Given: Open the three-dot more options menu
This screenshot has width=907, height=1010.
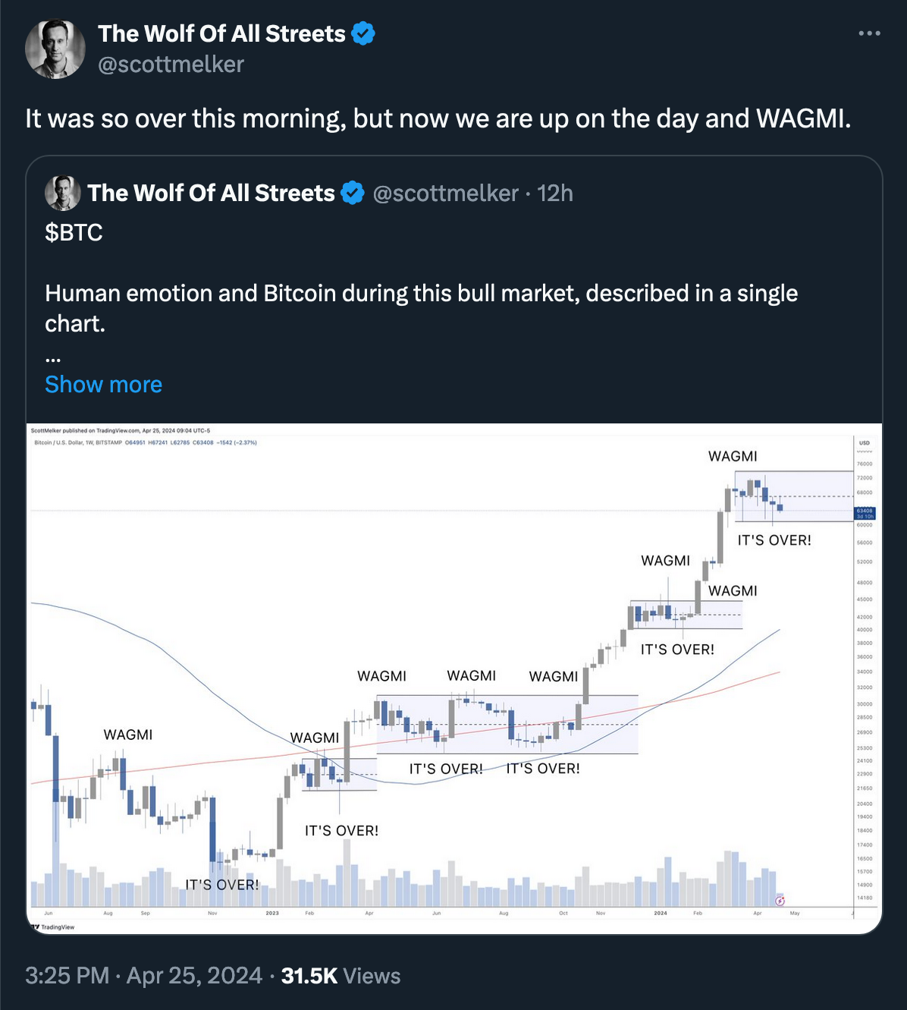Looking at the screenshot, I should point(869,33).
